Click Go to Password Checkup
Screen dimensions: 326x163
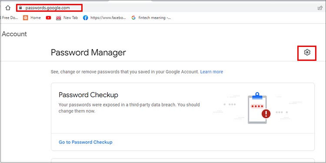(x=86, y=142)
